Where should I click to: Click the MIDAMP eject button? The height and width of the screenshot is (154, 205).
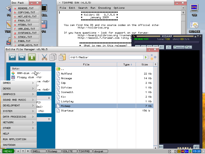169,47
